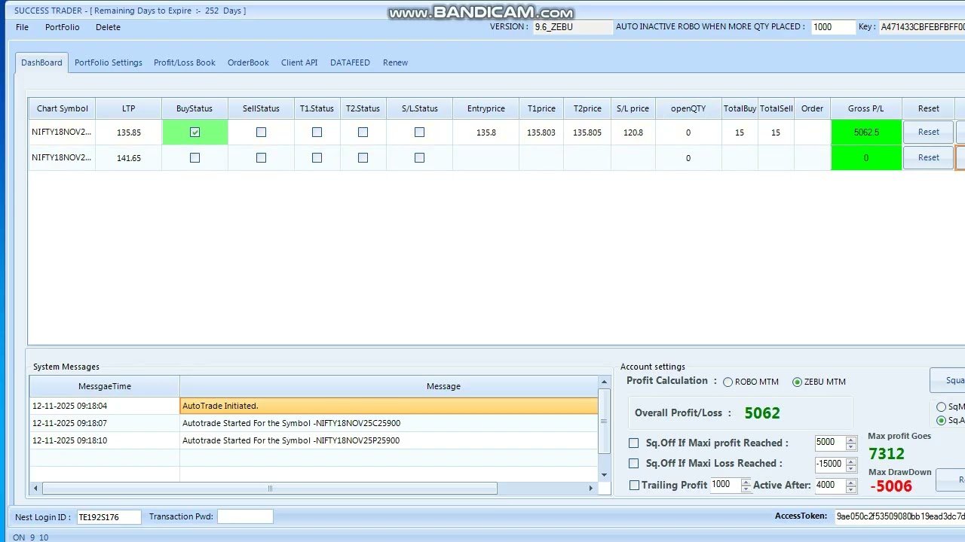The image size is (965, 542).
Task: Increase Maxi profit value with up arrow
Action: (x=853, y=439)
